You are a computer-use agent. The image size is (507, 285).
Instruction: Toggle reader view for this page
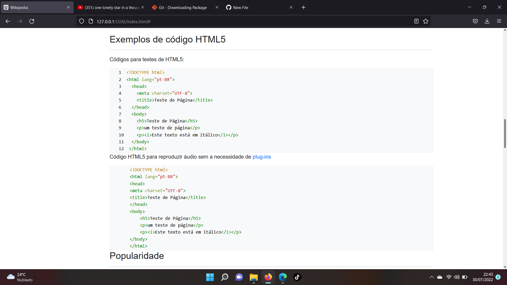coord(416,21)
